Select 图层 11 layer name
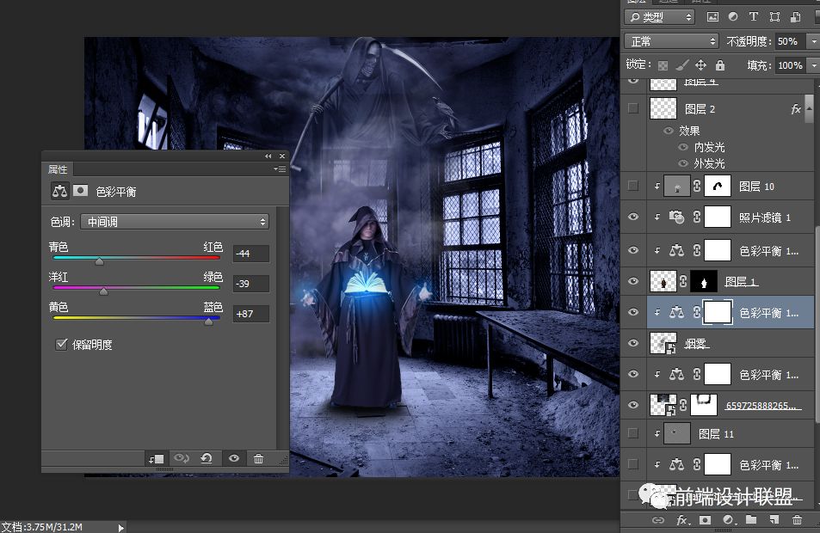This screenshot has height=533, width=820. coord(716,434)
